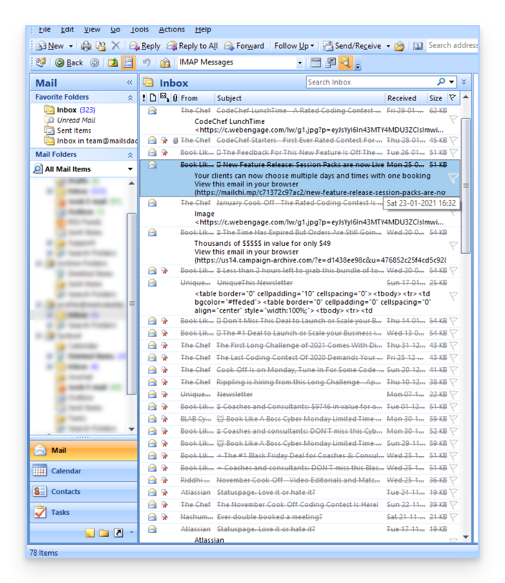Click the Undo icon
This screenshot has height=583, width=505.
[146, 63]
